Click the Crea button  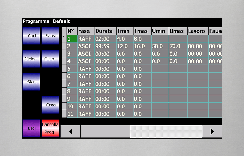[50, 105]
